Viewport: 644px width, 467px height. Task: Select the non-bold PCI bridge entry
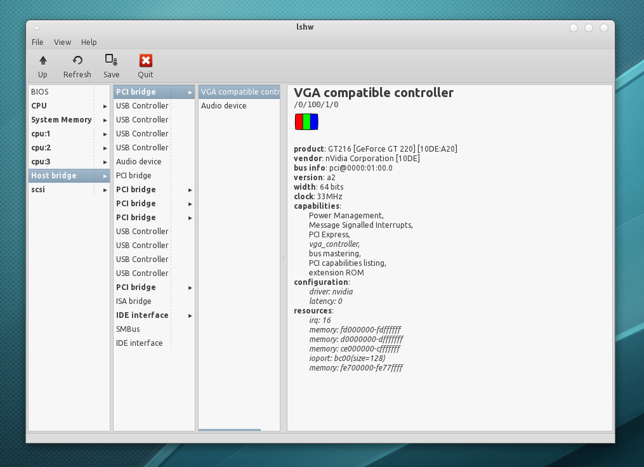tap(154, 176)
